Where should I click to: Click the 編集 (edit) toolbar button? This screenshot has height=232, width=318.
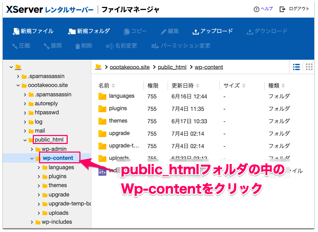[170, 31]
